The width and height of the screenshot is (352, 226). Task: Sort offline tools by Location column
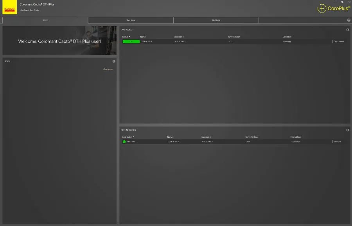(x=206, y=137)
